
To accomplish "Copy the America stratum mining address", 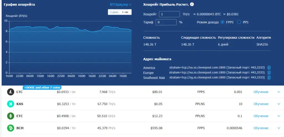I will 269,68.
